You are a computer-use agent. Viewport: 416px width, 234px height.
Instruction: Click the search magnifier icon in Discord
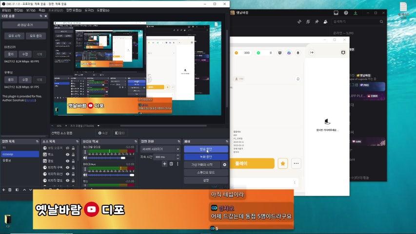381,22
